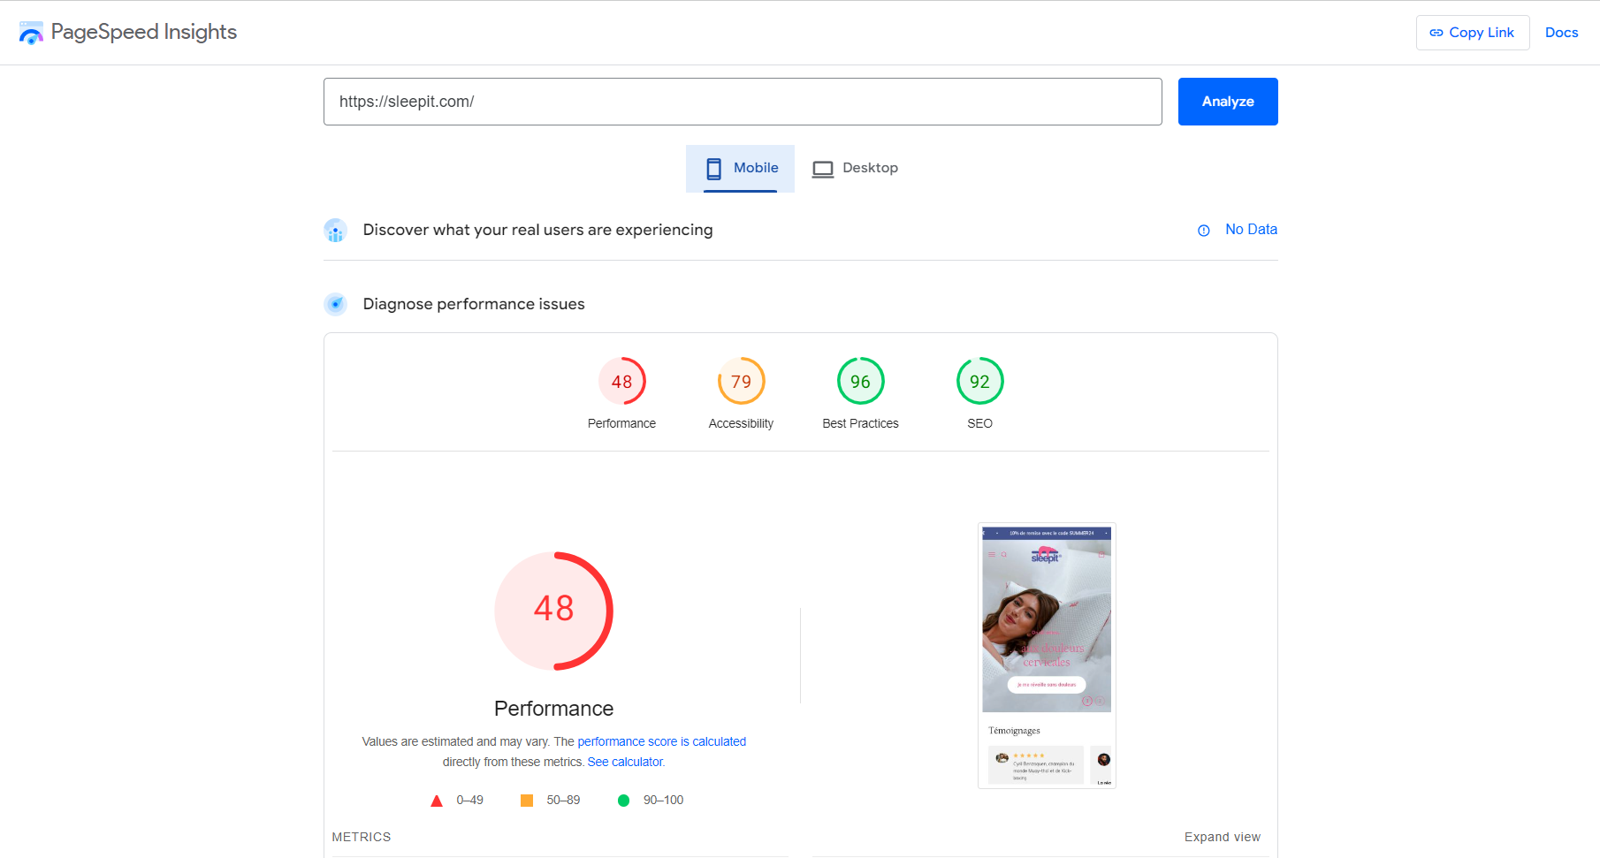The width and height of the screenshot is (1600, 858).
Task: Click the PageSpeed Insights logo icon
Action: coord(31,33)
